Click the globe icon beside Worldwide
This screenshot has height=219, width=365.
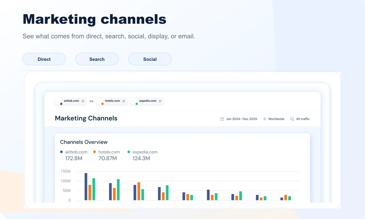coord(265,119)
